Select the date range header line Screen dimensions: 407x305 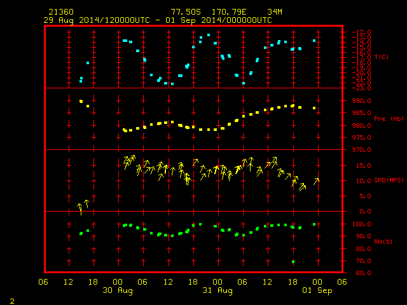[x=158, y=20]
